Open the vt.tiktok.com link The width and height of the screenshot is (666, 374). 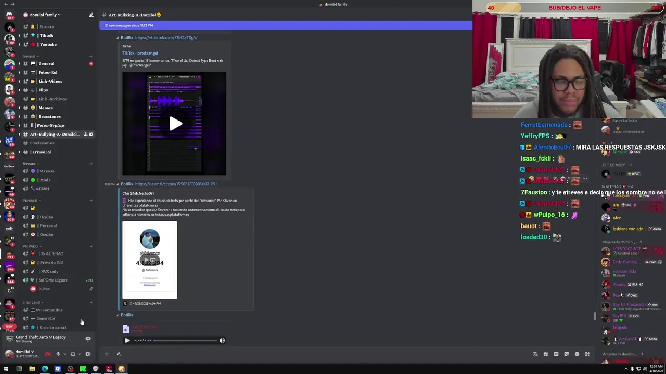point(166,38)
